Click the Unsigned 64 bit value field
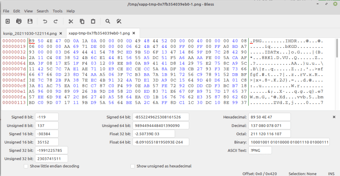 (x=161, y=126)
